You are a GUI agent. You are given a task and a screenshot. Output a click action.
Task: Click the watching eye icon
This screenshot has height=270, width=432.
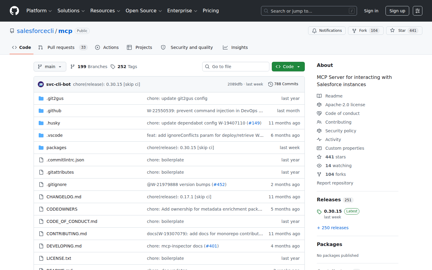pos(319,166)
